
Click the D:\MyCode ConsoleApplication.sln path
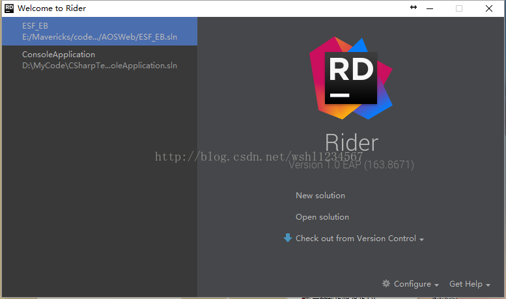coord(100,66)
